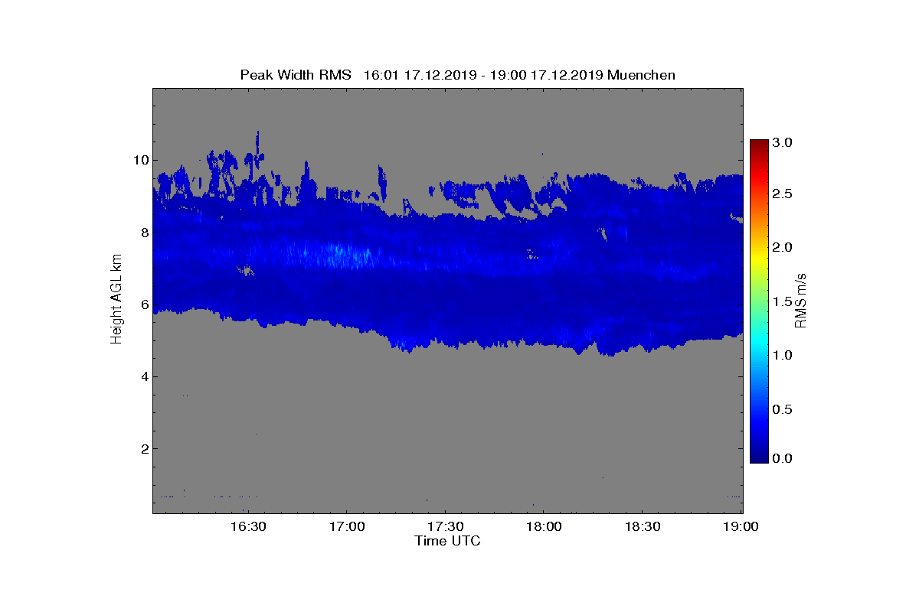Image resolution: width=919 pixels, height=612 pixels.
Task: Click the dark blue bottom of the colorbar
Action: [x=759, y=457]
